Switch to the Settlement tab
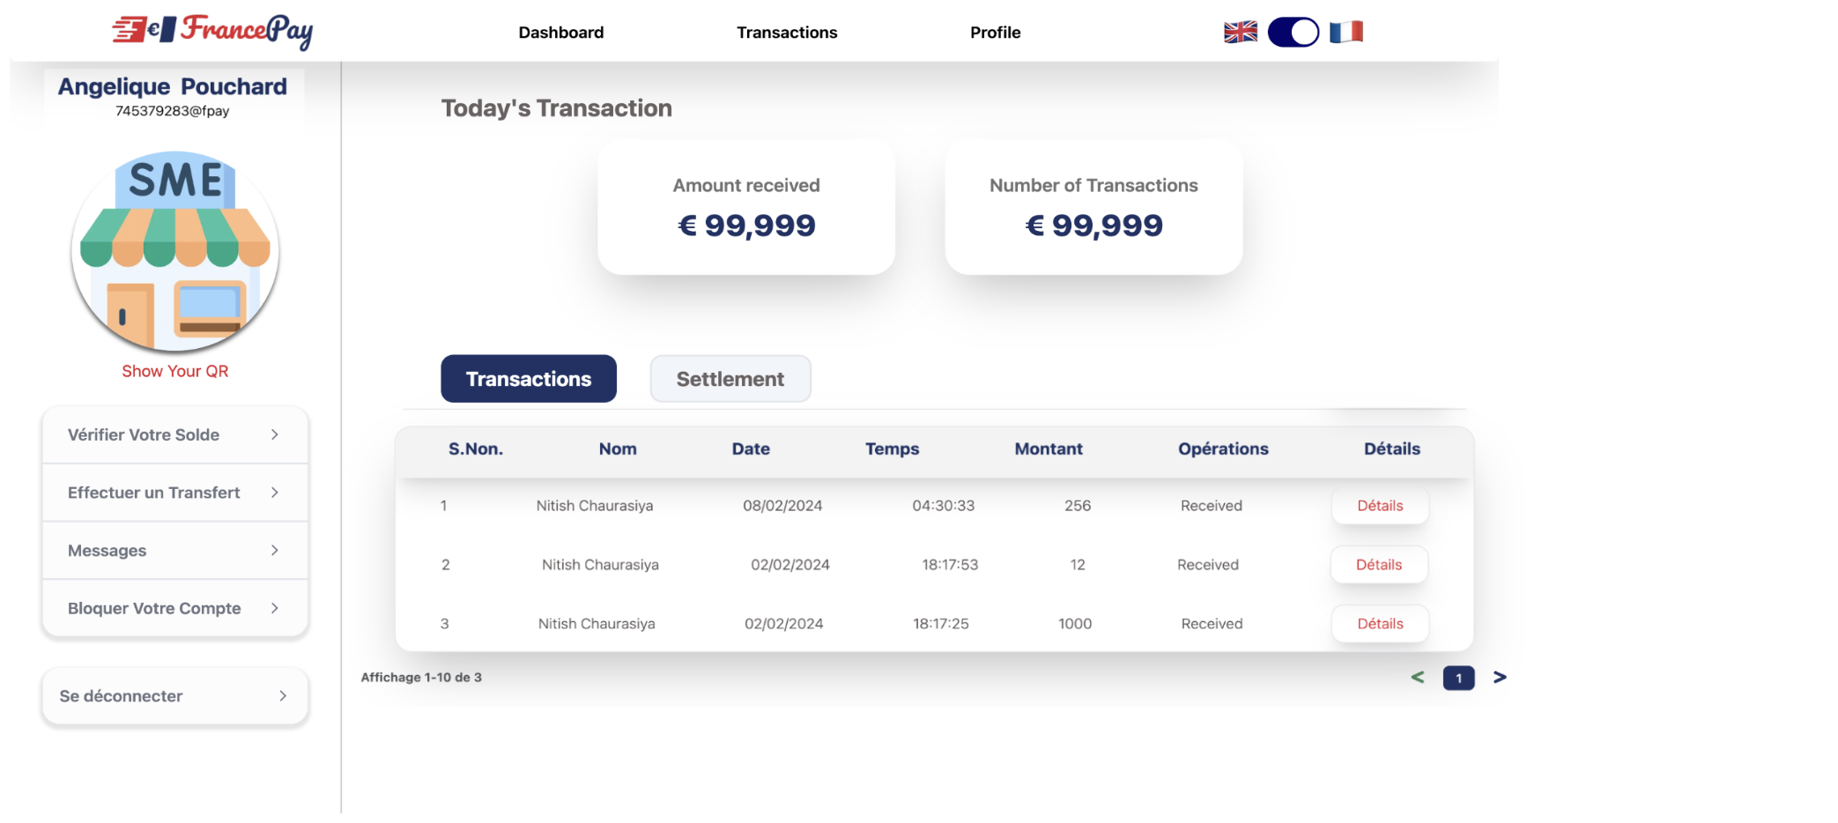 click(730, 379)
